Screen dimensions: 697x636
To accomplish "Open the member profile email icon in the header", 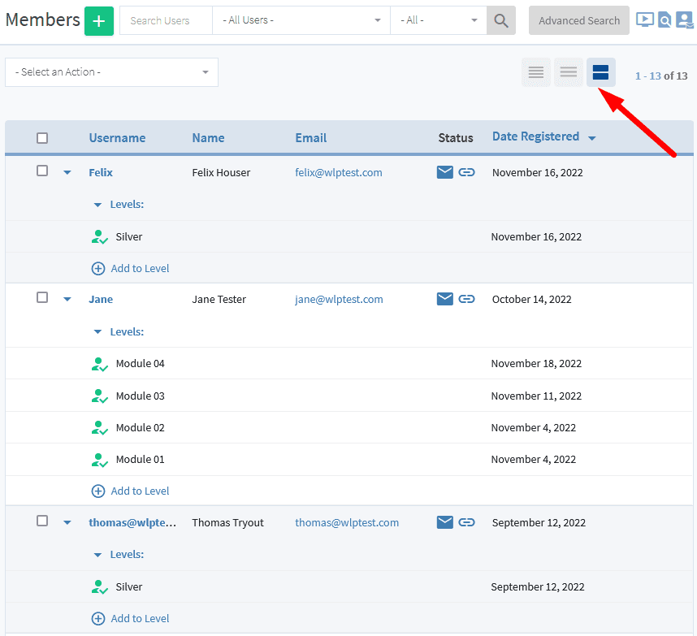I will [x=684, y=19].
